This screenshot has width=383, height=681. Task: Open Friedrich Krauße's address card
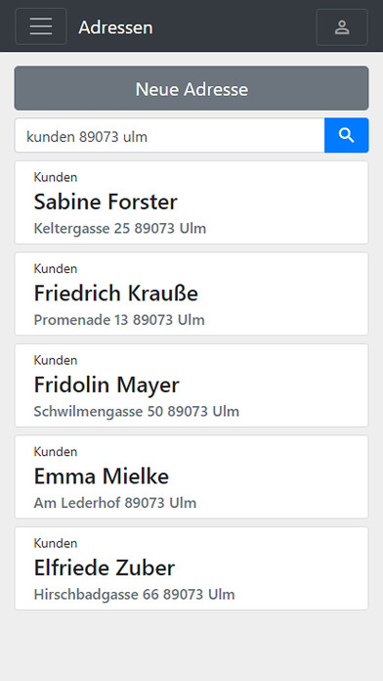pos(191,295)
